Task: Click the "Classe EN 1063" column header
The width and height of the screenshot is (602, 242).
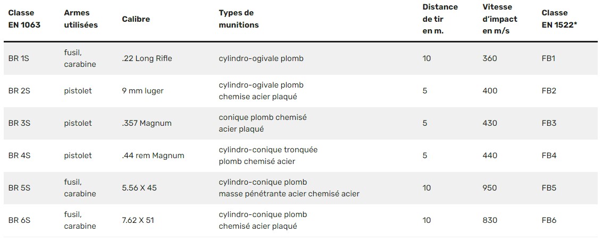Action: coord(24,19)
